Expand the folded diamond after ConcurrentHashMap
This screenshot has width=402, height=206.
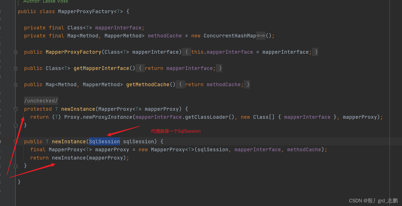pyautogui.click(x=261, y=36)
